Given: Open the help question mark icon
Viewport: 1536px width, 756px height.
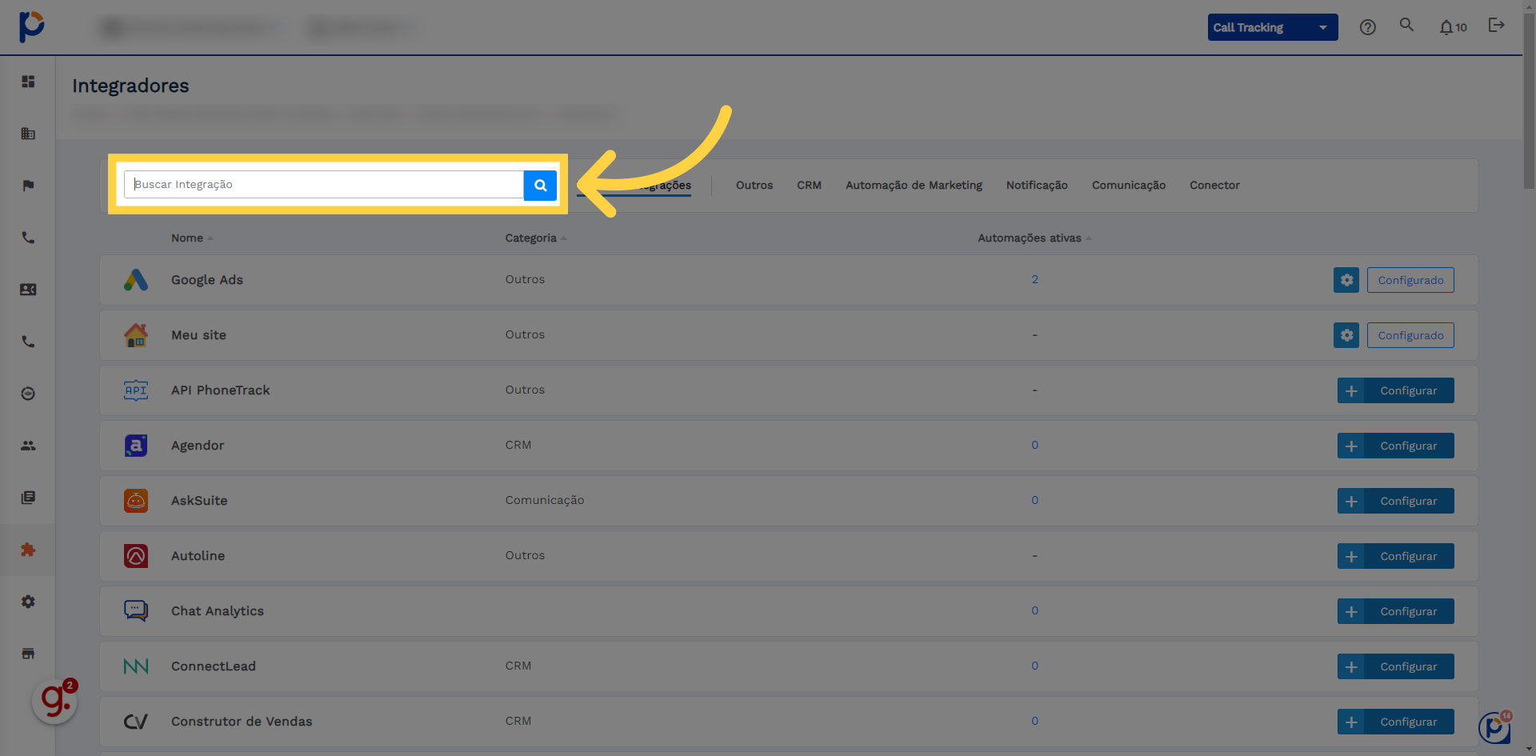Looking at the screenshot, I should point(1368,27).
